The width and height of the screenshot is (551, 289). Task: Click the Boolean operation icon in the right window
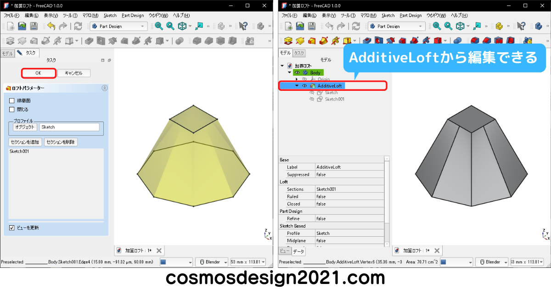[x=457, y=41]
